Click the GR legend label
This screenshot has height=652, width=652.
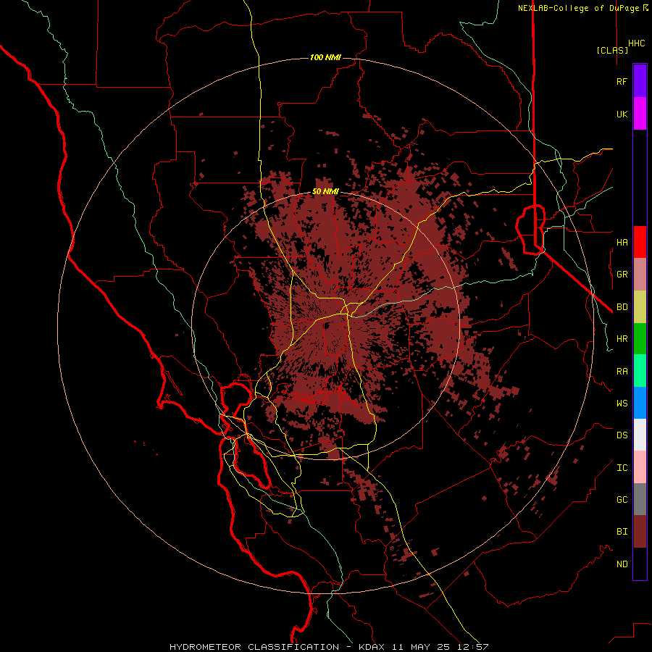tap(622, 275)
